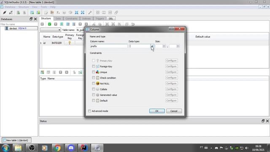Switch to the Indexes tab

(x=86, y=19)
